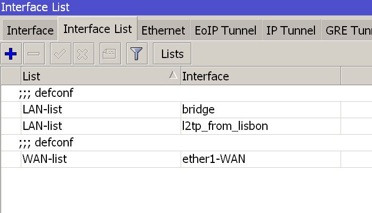Switch to the Ethernet tab
This screenshot has height=213, width=372.
163,30
